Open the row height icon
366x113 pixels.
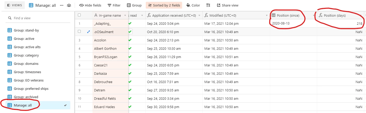[x=208, y=5]
